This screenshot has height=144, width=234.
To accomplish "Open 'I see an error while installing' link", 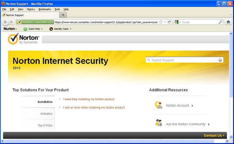I will (94, 107).
